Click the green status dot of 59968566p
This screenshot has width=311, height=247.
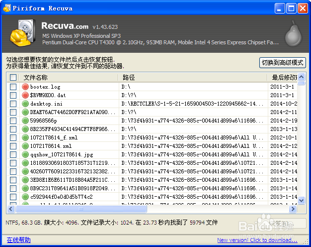click(25, 121)
